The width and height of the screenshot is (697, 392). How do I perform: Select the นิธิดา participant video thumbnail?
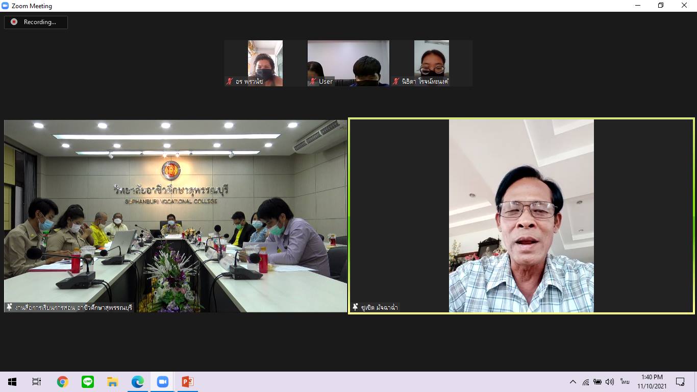(x=432, y=63)
